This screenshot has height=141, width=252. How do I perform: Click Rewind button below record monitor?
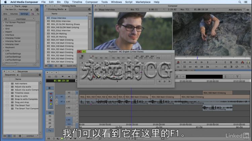tap(184, 62)
